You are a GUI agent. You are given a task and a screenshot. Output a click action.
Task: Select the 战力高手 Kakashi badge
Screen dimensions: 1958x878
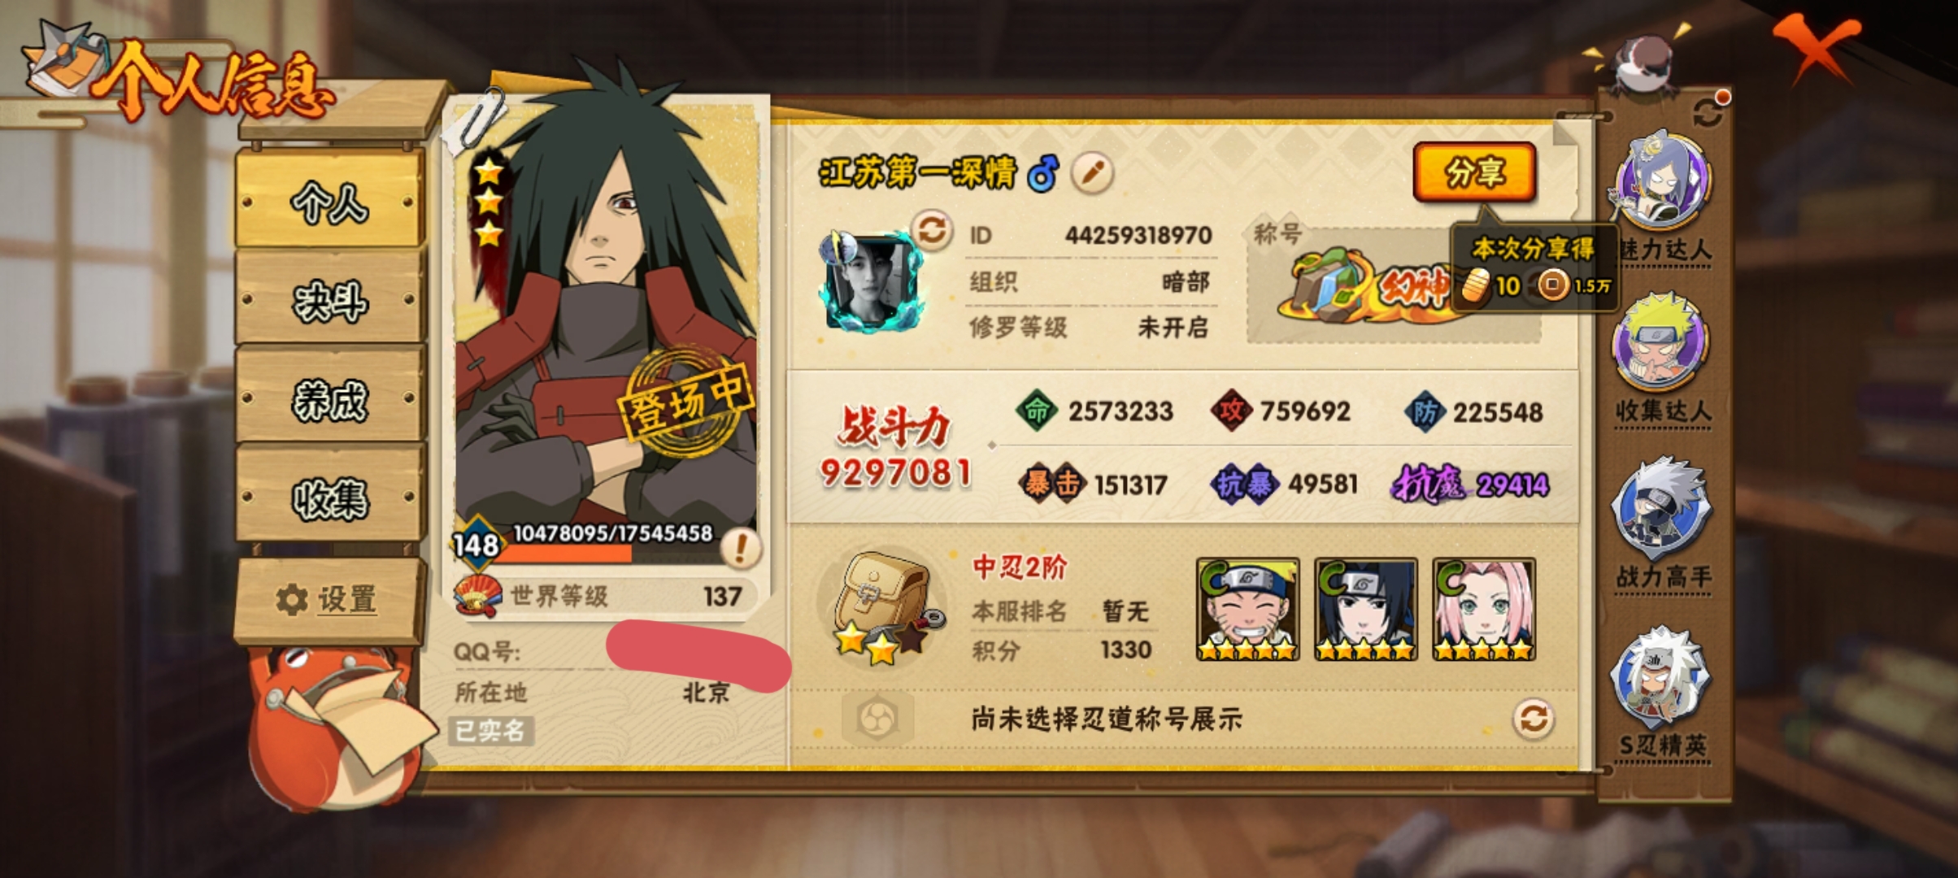1662,509
